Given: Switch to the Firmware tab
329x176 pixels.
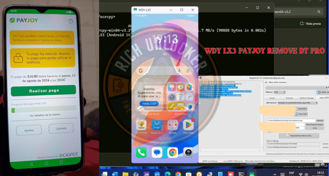Looking at the screenshot, I should coord(289,98).
